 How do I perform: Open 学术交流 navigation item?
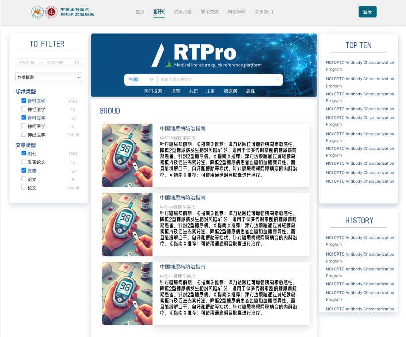pyautogui.click(x=209, y=12)
